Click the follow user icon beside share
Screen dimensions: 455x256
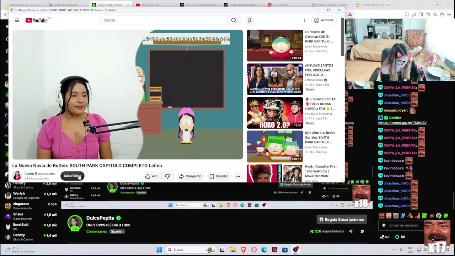(x=362, y=231)
